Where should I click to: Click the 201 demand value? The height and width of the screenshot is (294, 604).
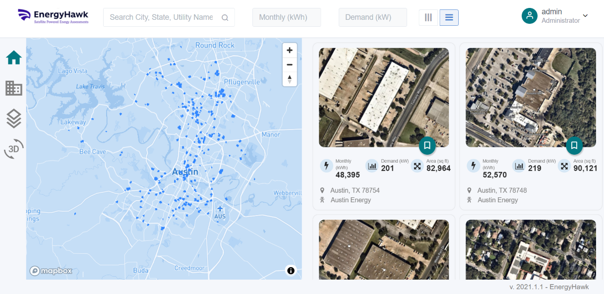tap(387, 169)
